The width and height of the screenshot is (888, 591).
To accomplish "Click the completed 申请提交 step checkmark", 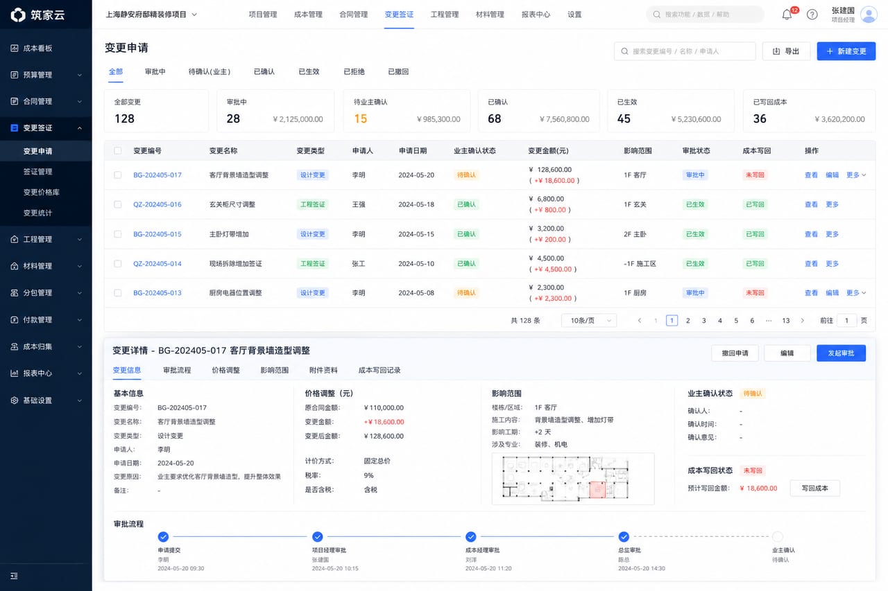I will 164,537.
